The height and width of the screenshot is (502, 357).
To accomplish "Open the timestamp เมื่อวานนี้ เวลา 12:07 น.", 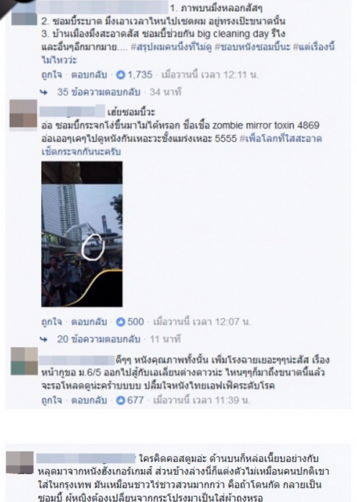I will pyautogui.click(x=202, y=322).
